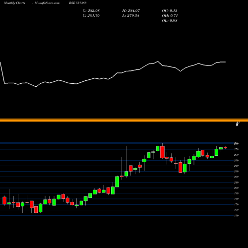Click the 169 price axis label
The width and height of the screenshot is (248, 248).
(x=237, y=210)
